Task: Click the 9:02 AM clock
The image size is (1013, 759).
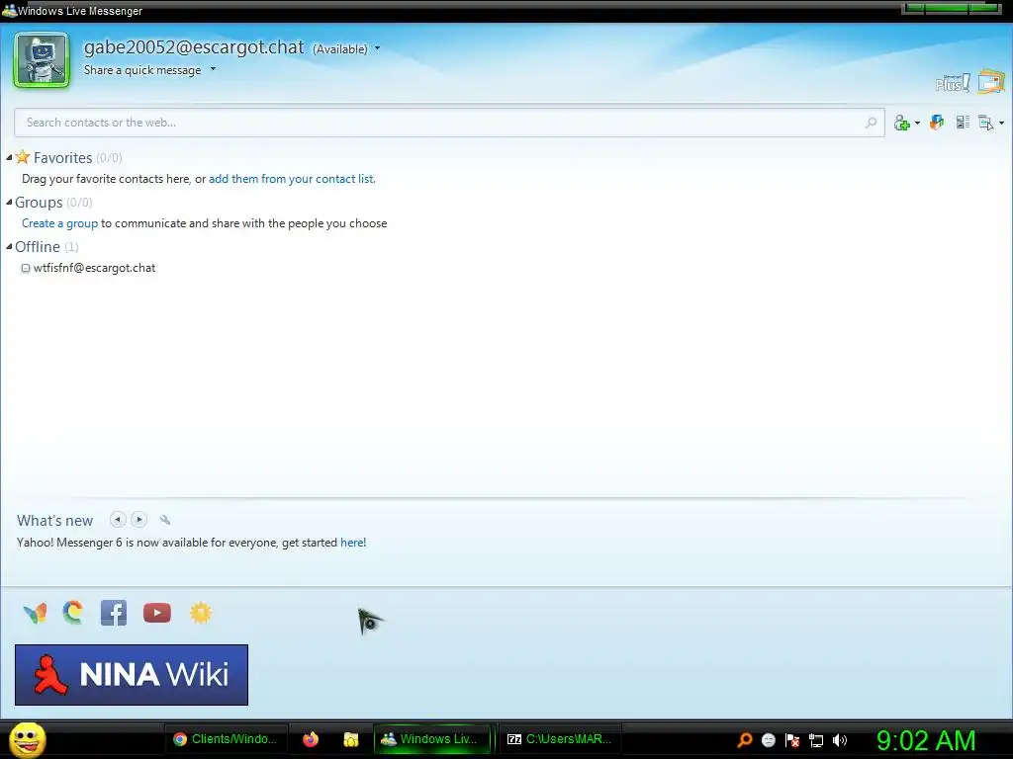Action: [x=926, y=741]
